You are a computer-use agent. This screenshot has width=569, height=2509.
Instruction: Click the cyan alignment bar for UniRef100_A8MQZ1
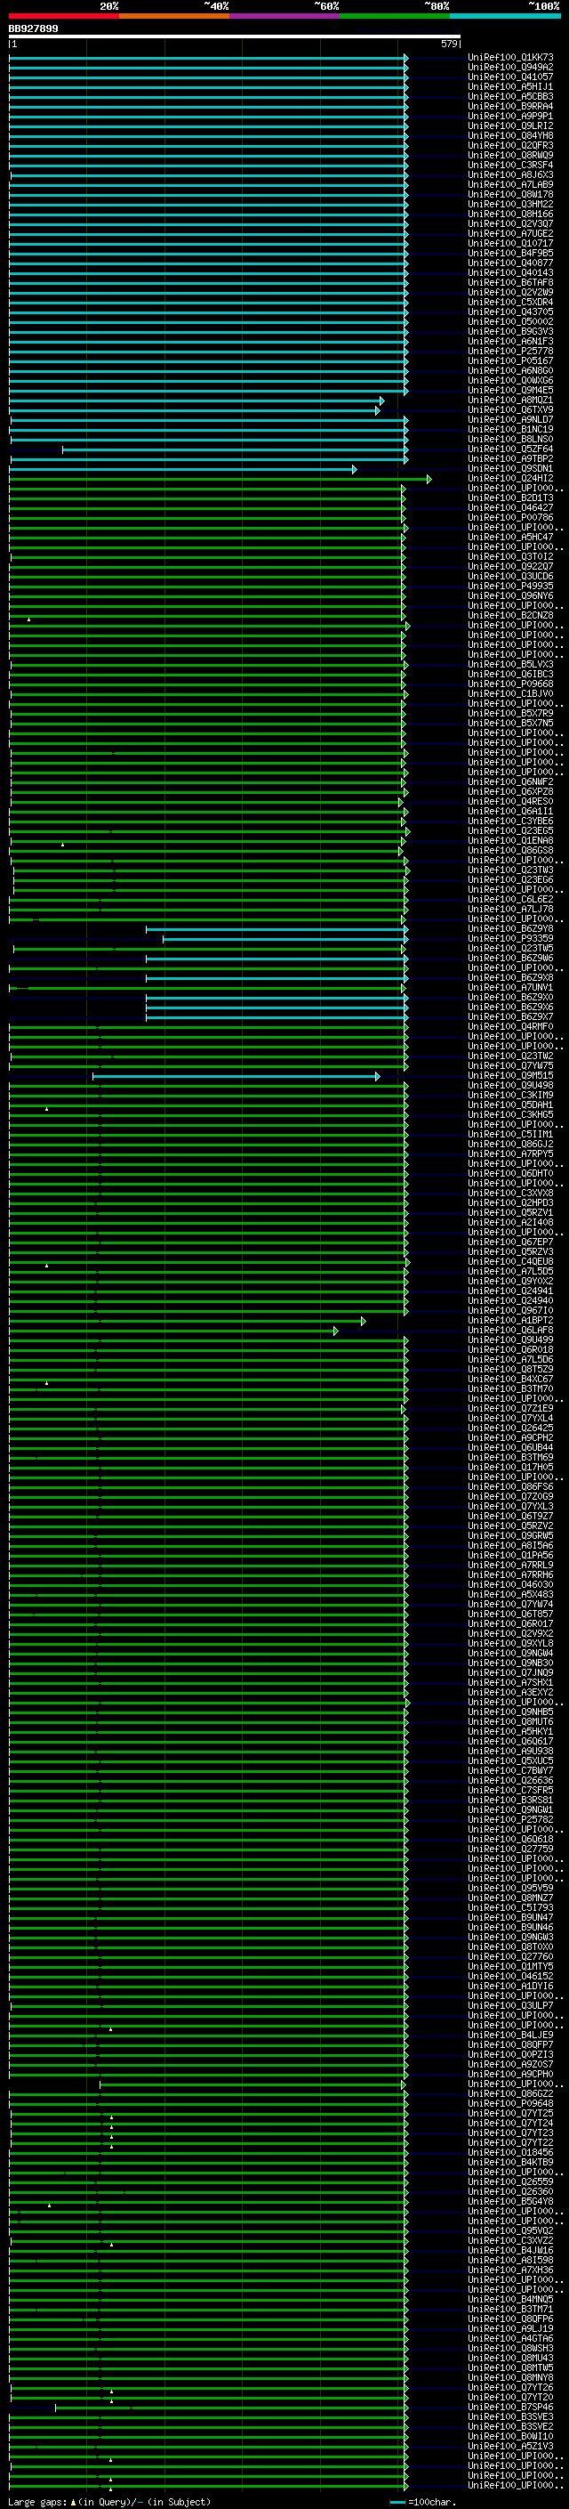[196, 401]
